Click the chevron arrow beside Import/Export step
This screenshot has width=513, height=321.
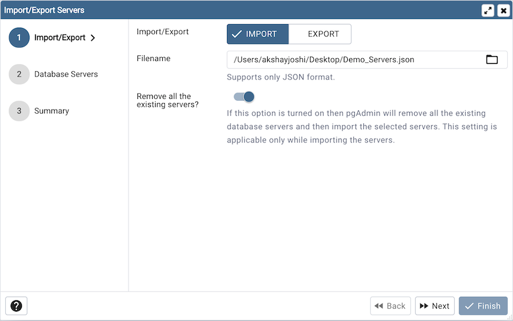[x=93, y=38]
